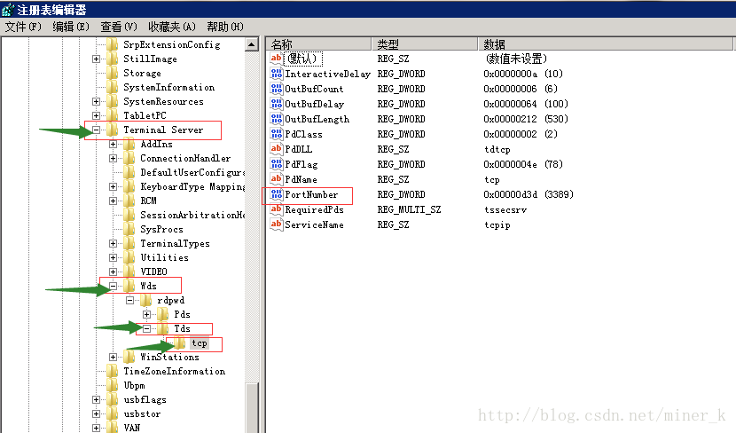The width and height of the screenshot is (736, 433).
Task: Click the tree scrollbar up arrow
Action: tap(252, 44)
